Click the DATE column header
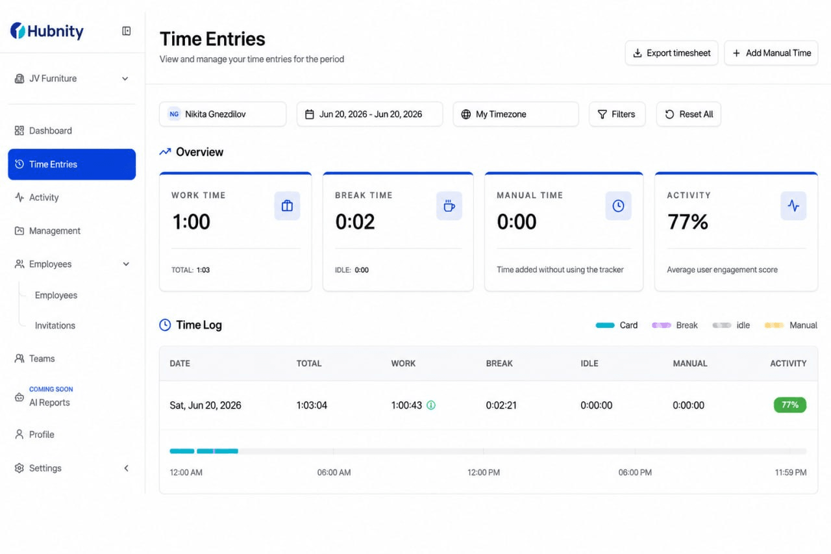831x554 pixels. (x=180, y=364)
